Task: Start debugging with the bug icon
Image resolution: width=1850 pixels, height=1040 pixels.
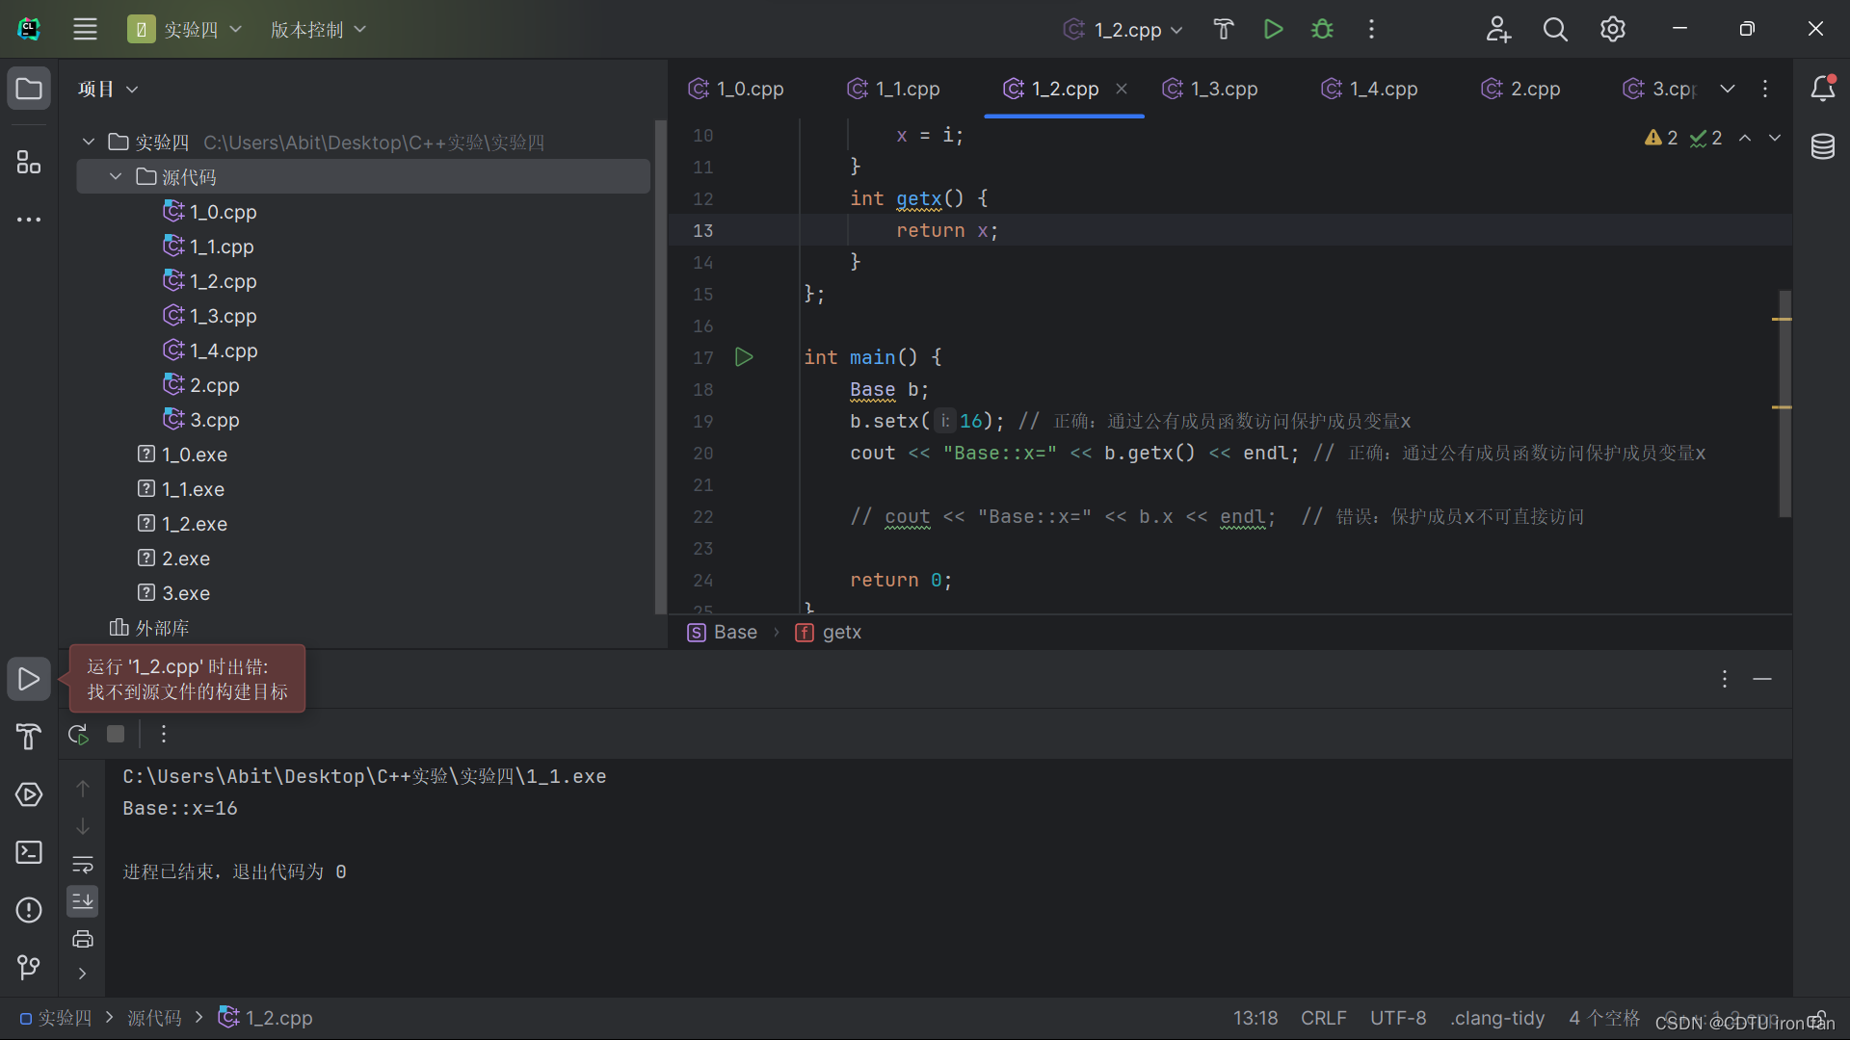Action: [x=1322, y=29]
